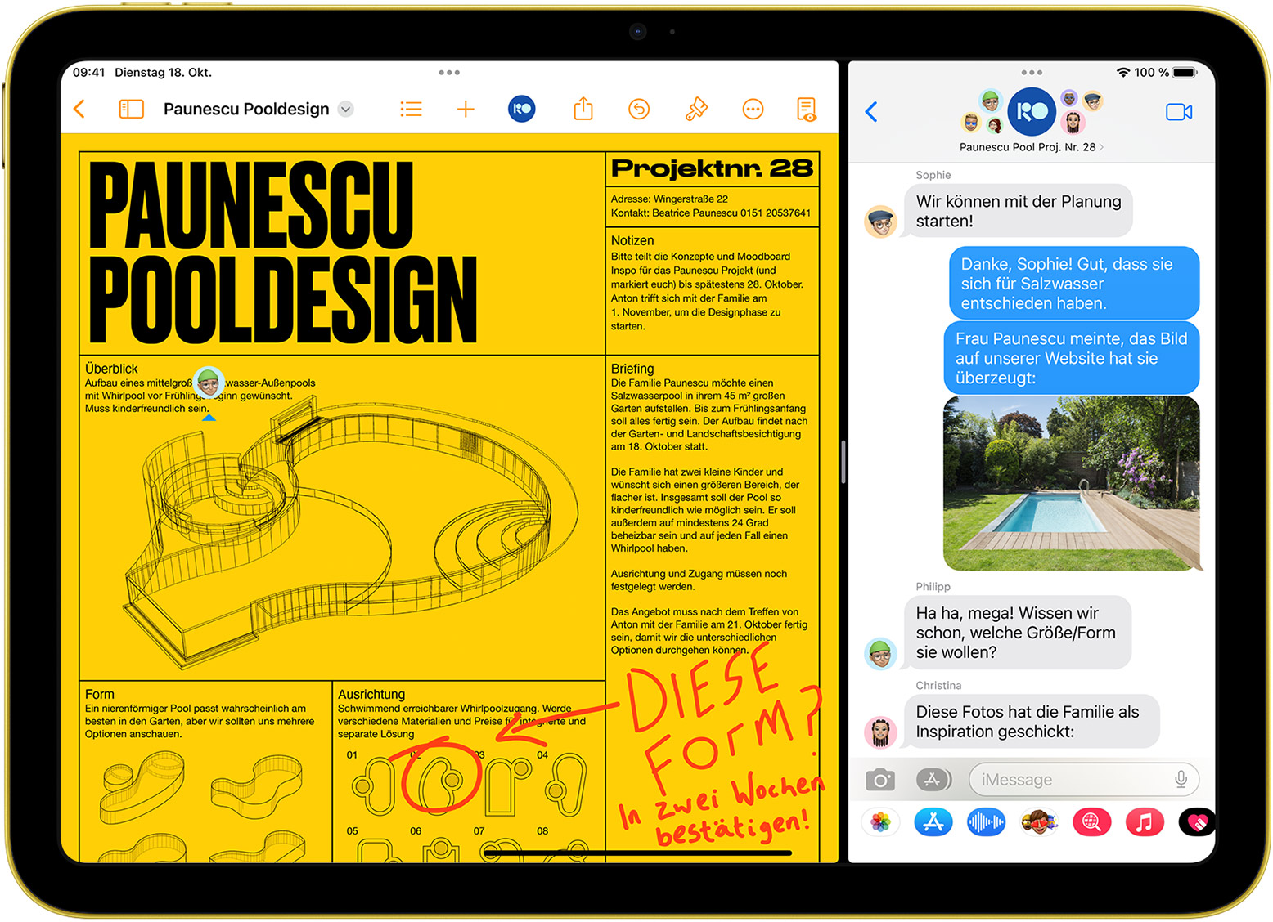Toggle the sidebar view panel
The image size is (1273, 922).
point(131,109)
